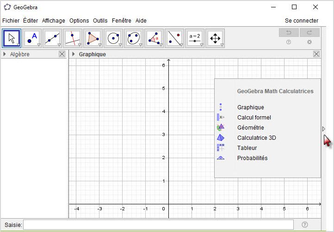Open the Fichier menu
Screen dimensions: 334x232
point(11,21)
